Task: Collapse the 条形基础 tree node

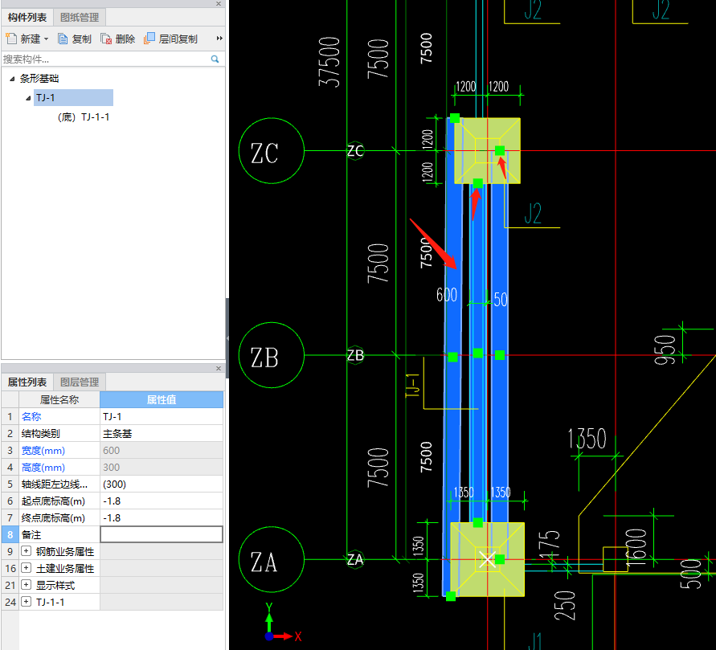Action: tap(12, 79)
